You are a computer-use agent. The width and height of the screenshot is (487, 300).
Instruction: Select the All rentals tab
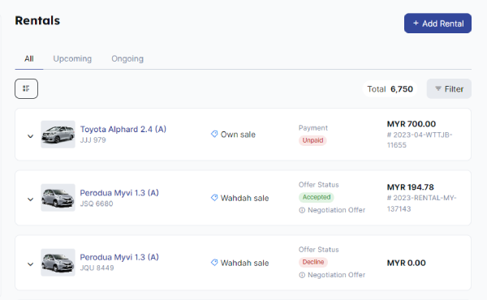tap(29, 58)
